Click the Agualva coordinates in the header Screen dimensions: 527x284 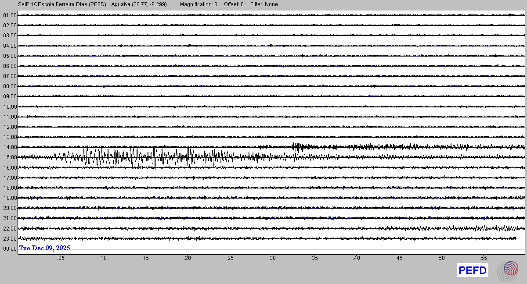tap(139, 4)
